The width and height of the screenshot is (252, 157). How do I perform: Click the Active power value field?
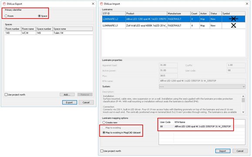(168, 71)
